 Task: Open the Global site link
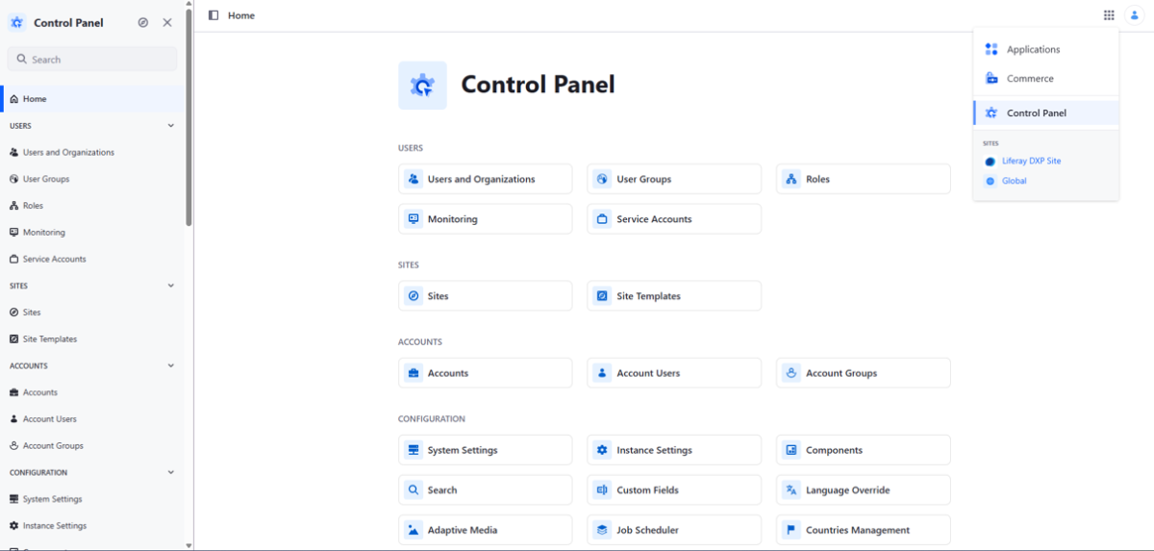click(x=1014, y=181)
